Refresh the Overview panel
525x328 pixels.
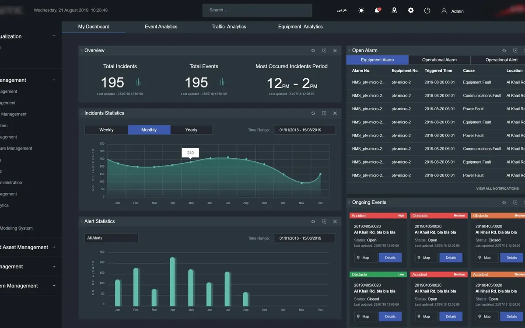[313, 51]
